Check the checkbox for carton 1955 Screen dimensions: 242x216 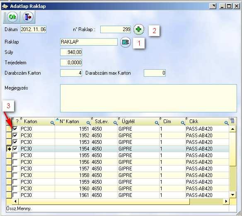(15, 155)
